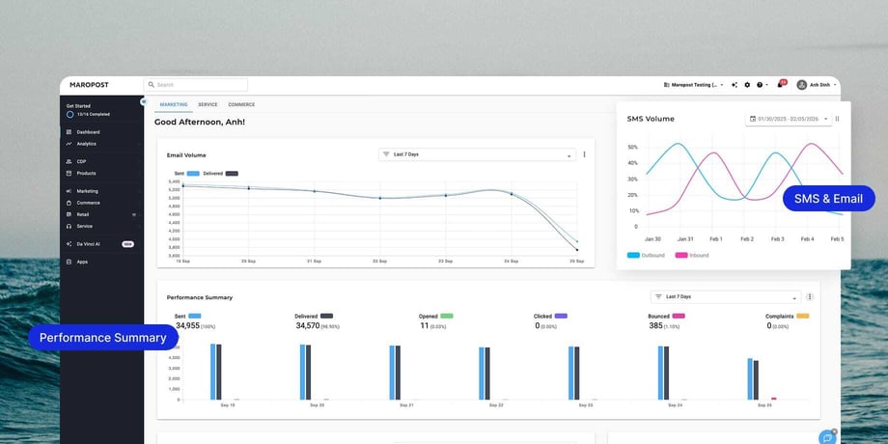Switch to the MARKETING tab
This screenshot has height=444, width=888.
point(174,105)
